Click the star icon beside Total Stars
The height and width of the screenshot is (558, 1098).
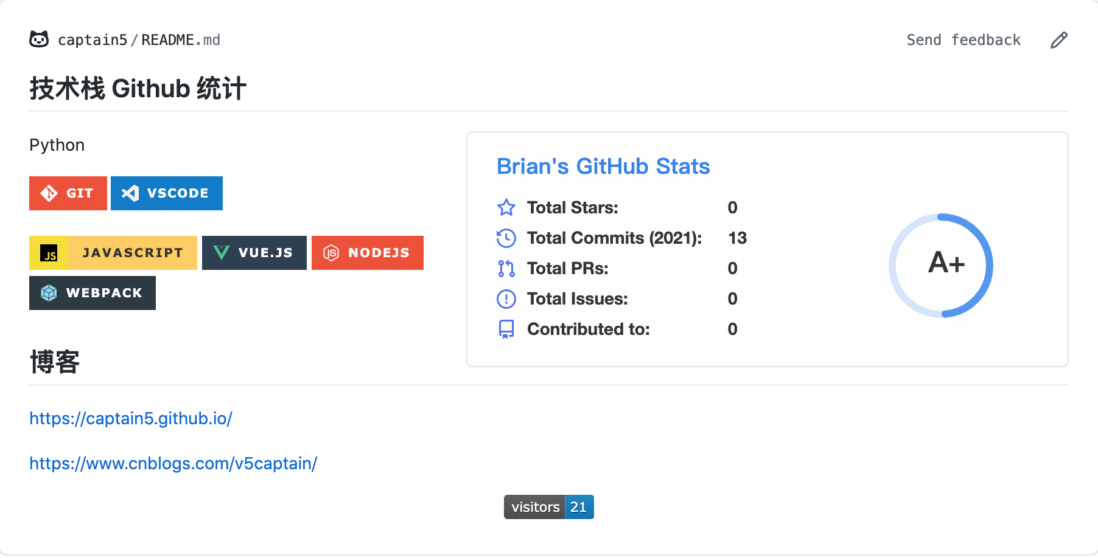click(505, 207)
